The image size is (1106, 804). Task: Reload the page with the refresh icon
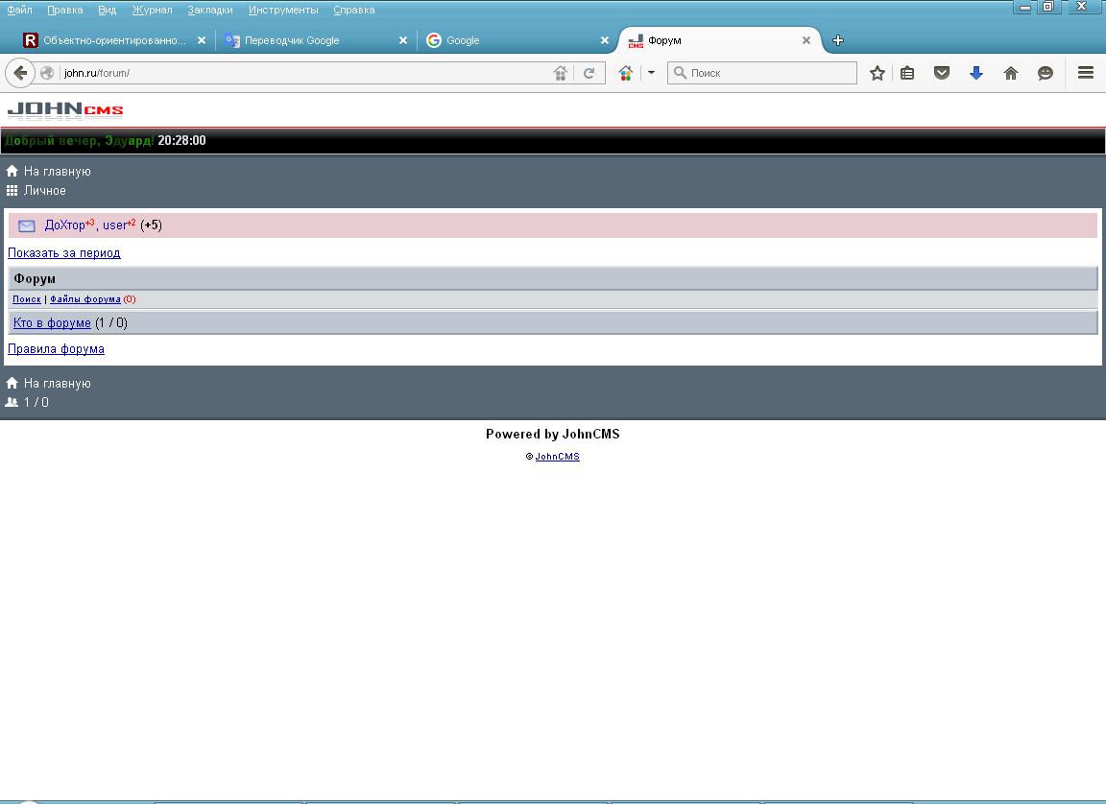click(x=589, y=73)
